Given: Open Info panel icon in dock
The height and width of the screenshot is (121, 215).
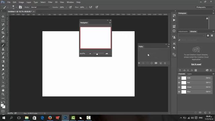Looking at the screenshot, I should pyautogui.click(x=174, y=31).
